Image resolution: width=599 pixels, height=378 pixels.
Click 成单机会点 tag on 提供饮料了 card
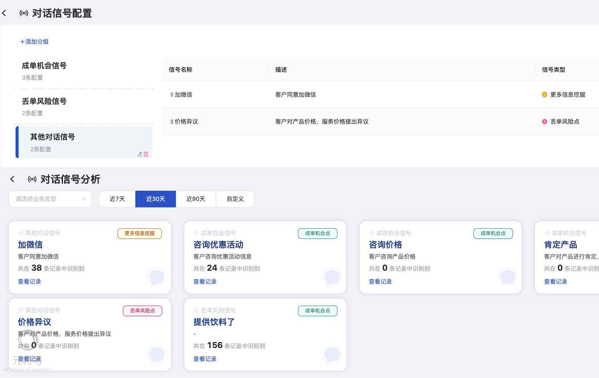[318, 311]
